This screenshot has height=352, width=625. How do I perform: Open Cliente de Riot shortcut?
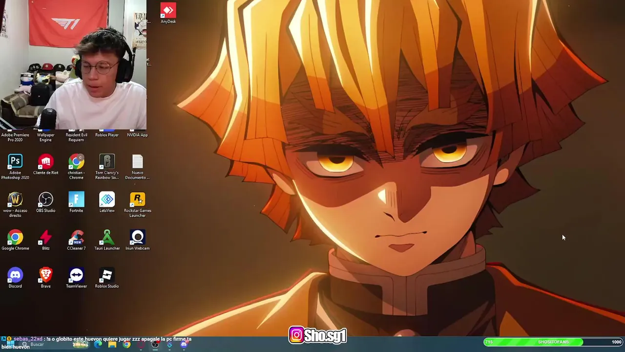click(x=45, y=165)
